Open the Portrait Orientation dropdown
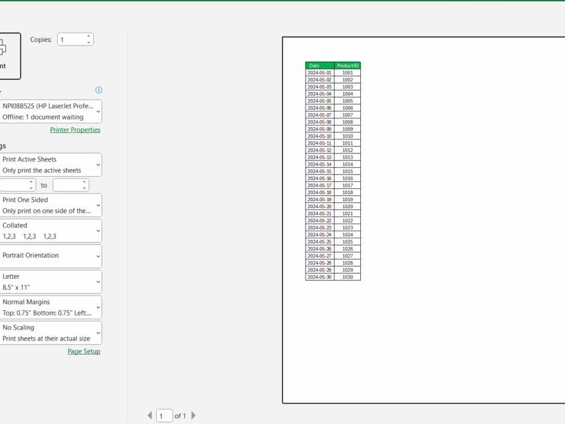565x424 pixels. (x=51, y=256)
